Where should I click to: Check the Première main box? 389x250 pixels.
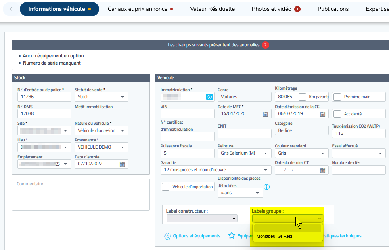click(x=337, y=97)
